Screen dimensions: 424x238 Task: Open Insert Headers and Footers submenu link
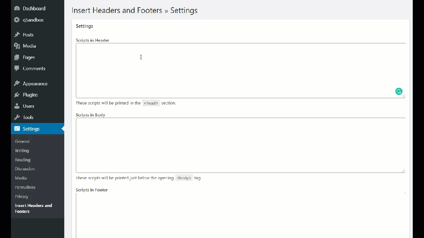pos(33,209)
